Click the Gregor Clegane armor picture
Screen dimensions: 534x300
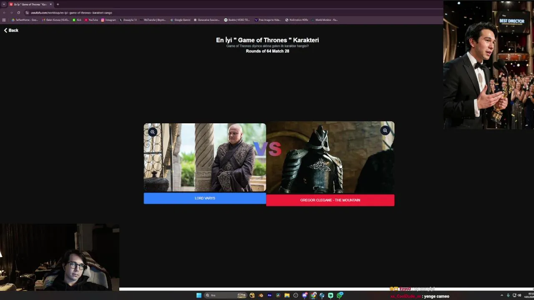point(330,157)
